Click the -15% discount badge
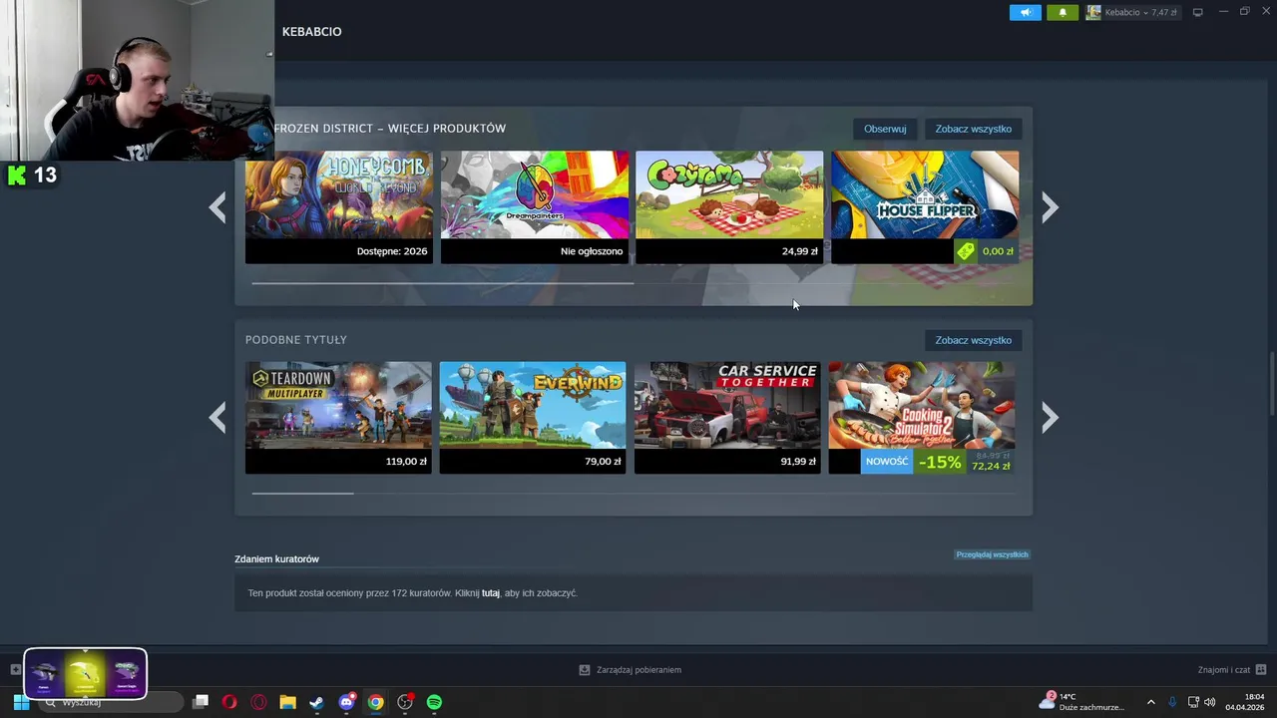Image resolution: width=1277 pixels, height=718 pixels. coord(940,462)
